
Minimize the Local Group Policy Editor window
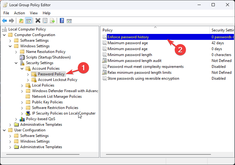coord(199,5)
